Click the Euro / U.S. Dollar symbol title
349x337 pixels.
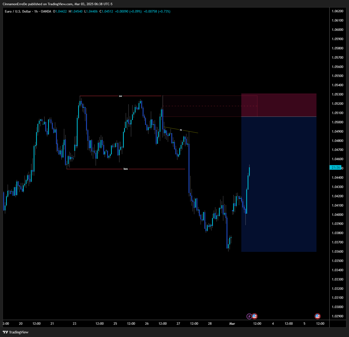click(x=18, y=11)
